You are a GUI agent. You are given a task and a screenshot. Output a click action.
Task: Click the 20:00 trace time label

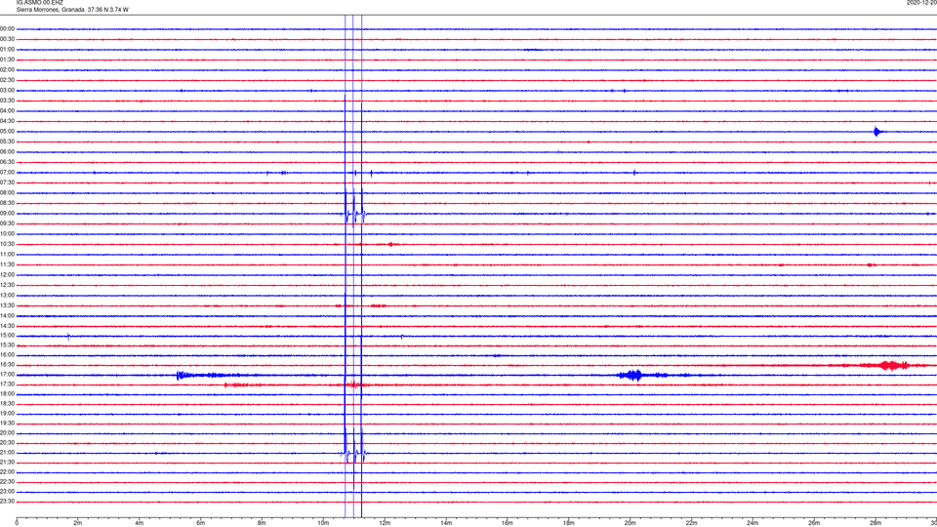[x=7, y=432]
